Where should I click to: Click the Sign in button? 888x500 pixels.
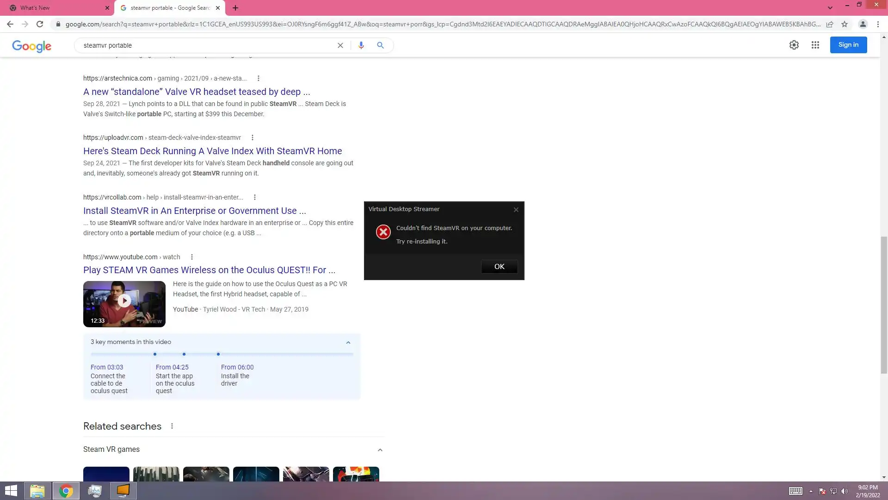[x=848, y=45]
